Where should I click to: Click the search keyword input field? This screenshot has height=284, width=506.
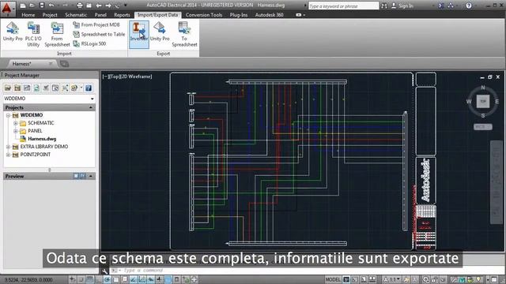point(343,6)
